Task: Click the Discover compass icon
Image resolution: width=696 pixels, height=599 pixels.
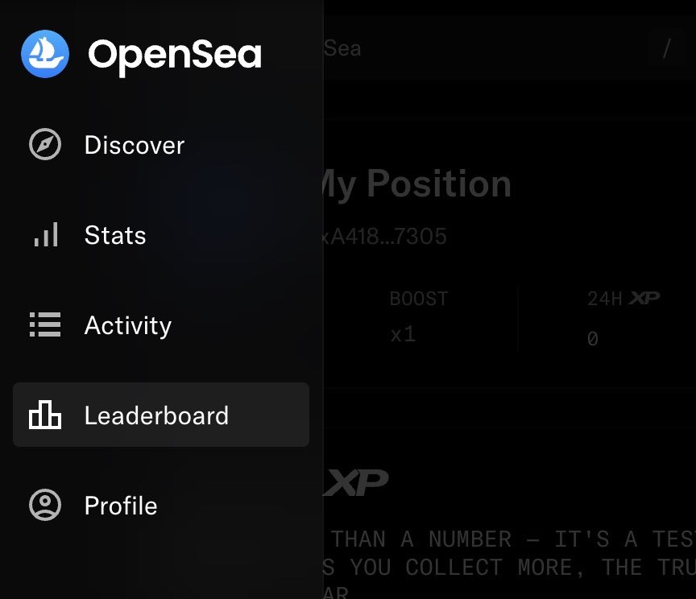Action: [45, 145]
